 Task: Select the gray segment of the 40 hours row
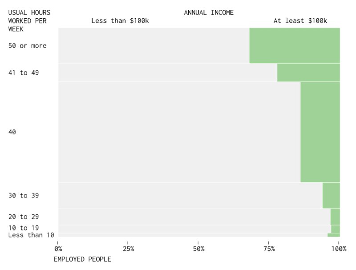point(179,132)
